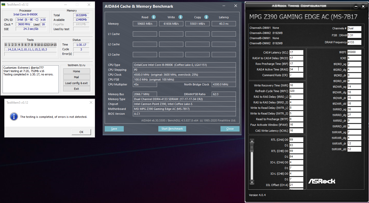Click the tWTR_S value field

coord(296,113)
